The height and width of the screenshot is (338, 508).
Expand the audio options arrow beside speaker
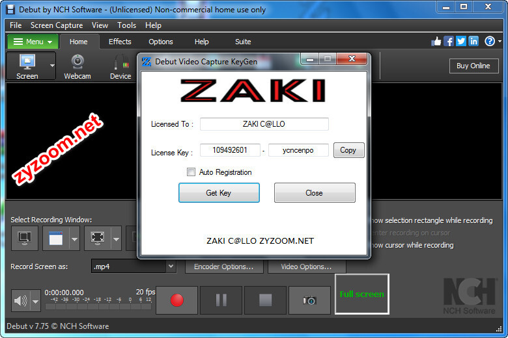coord(35,301)
